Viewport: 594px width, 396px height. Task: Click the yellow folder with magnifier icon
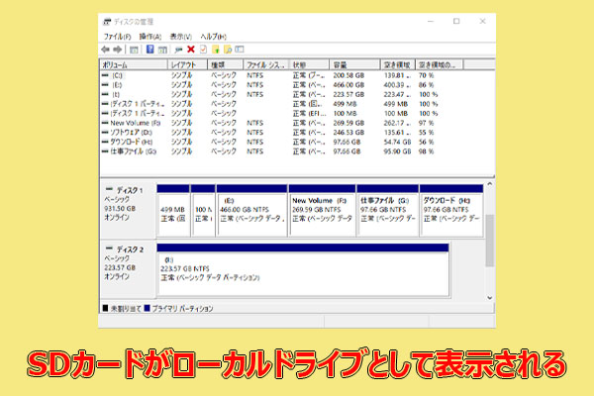(228, 49)
